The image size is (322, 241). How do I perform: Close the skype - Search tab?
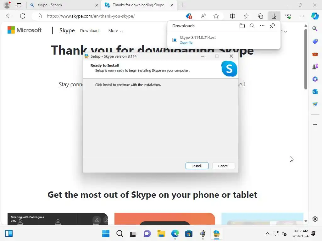tap(97, 5)
